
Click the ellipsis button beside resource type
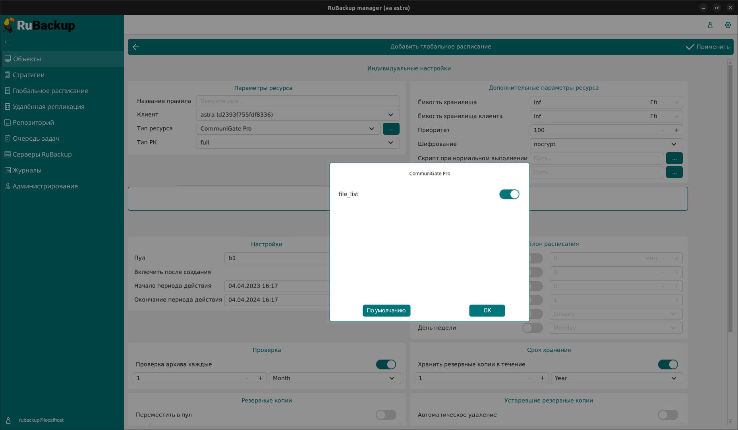click(391, 129)
